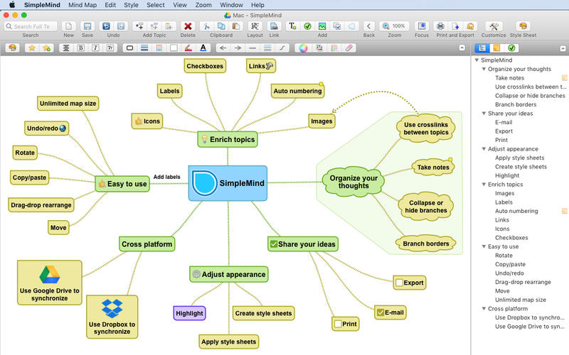Open the View menu
The height and width of the screenshot is (355, 569).
[180, 5]
